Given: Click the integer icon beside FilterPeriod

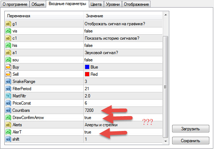Looking at the screenshot, I should [8, 89].
